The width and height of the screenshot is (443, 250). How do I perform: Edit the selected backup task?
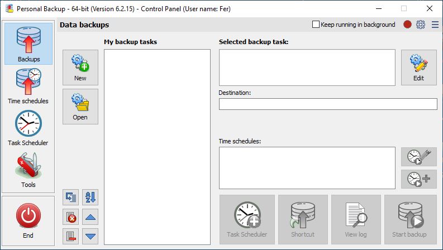tap(419, 68)
